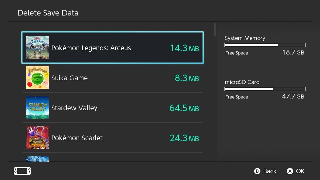This screenshot has height=180, width=320.
Task: Click the 64.5 MB size value
Action: pyautogui.click(x=184, y=108)
